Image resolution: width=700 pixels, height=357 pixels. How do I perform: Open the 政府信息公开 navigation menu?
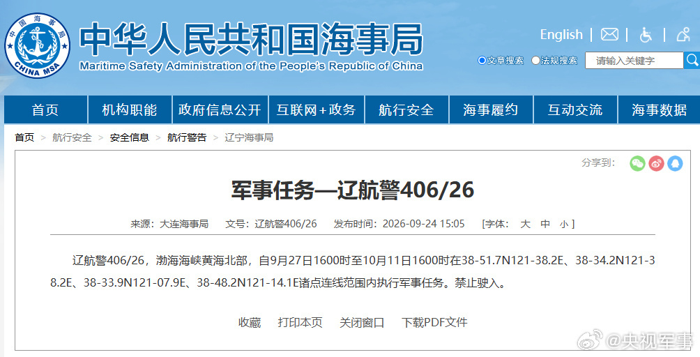220,109
